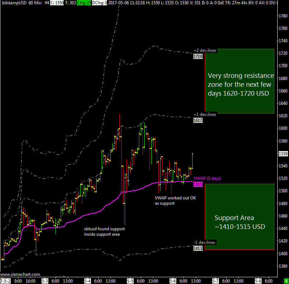Click the green chartbook number 4 box
The width and height of the screenshot is (289, 284).
286,281
